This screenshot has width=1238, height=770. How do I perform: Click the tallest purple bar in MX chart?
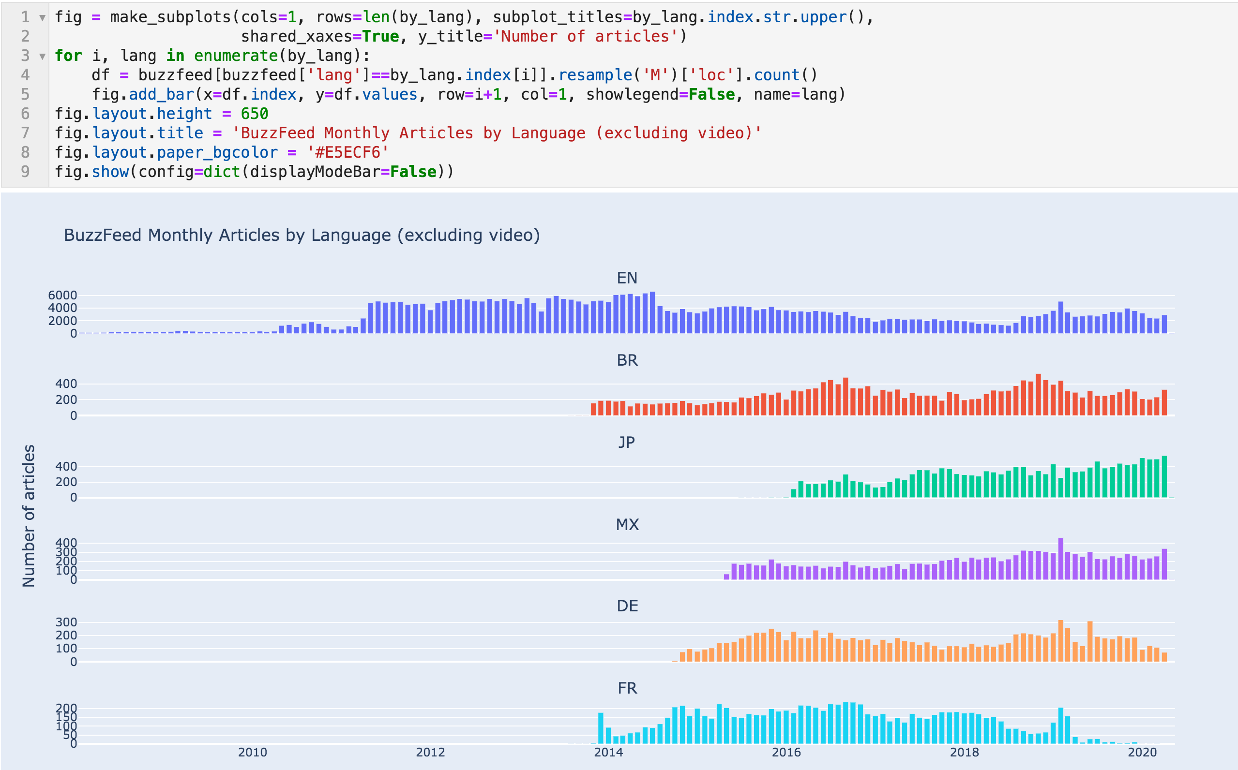[x=1061, y=559]
